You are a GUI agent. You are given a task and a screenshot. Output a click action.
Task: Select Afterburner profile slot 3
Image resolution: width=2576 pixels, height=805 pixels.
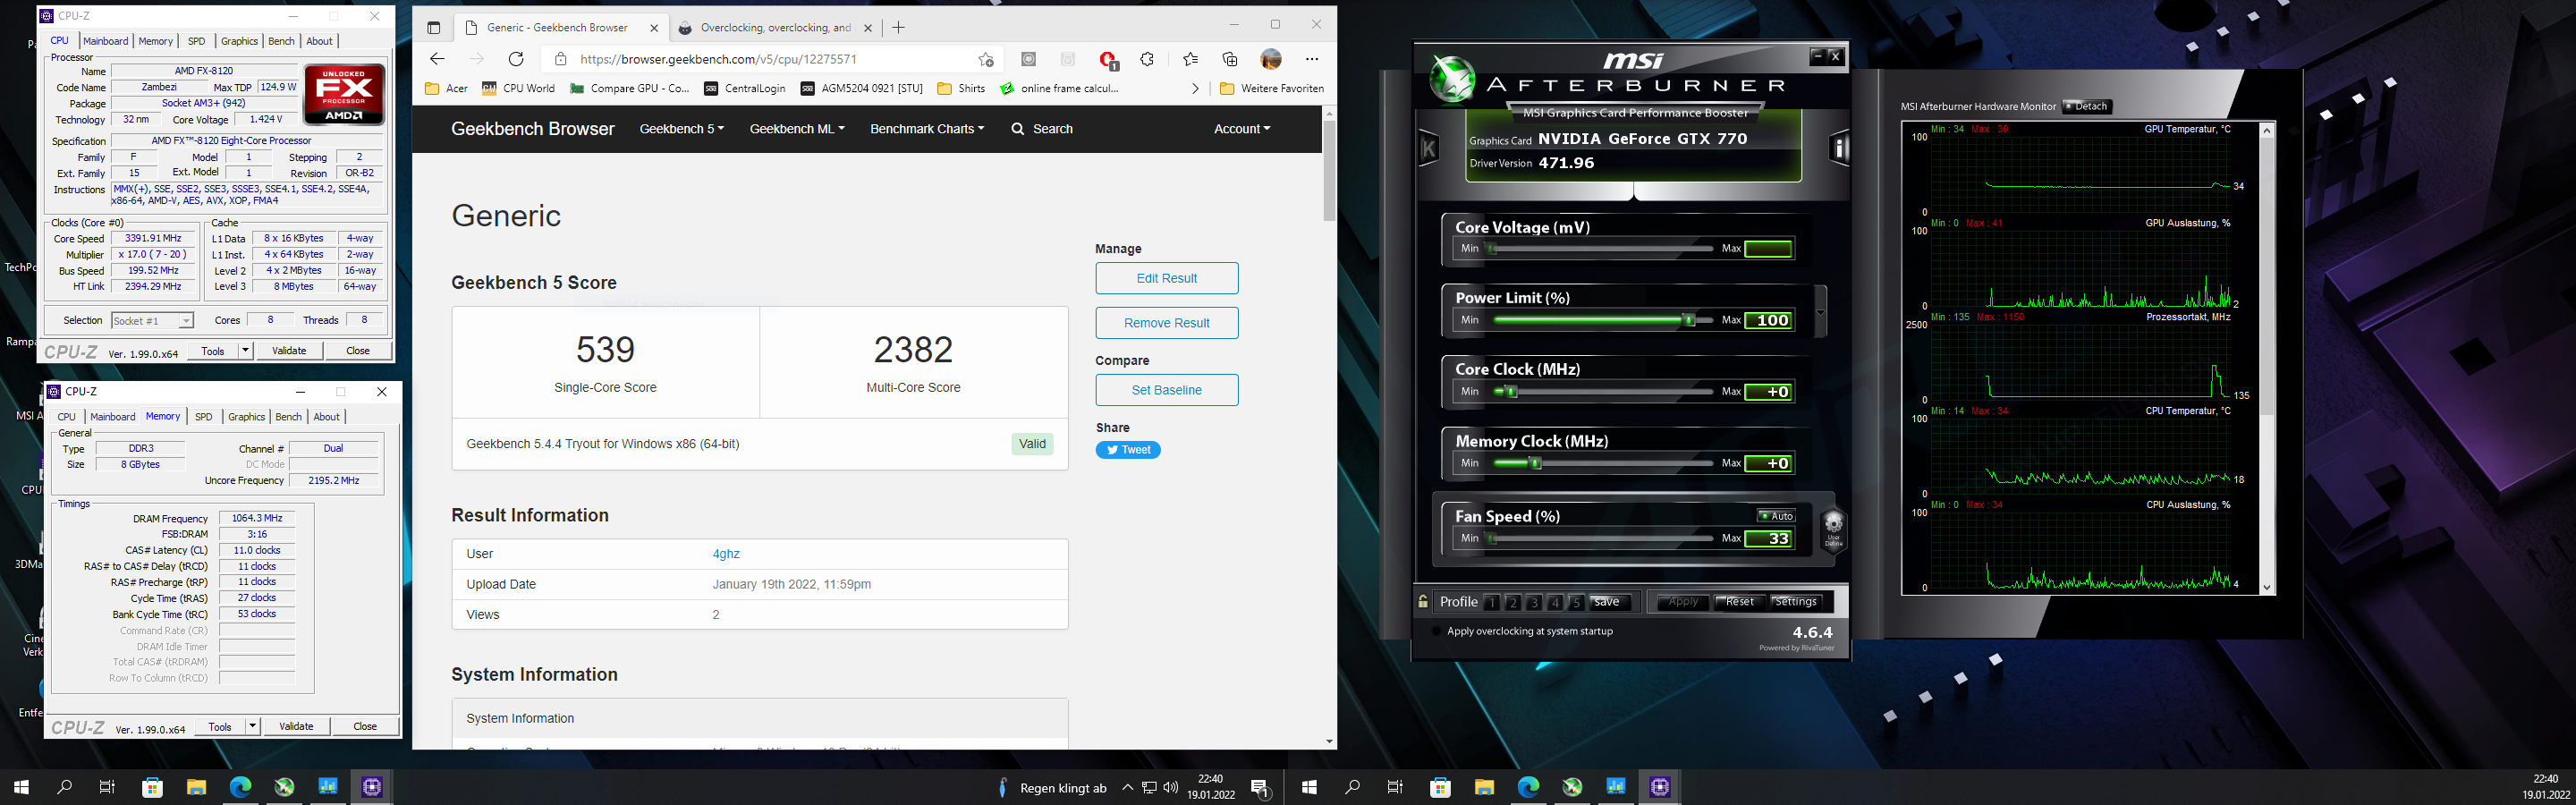[x=1533, y=602]
